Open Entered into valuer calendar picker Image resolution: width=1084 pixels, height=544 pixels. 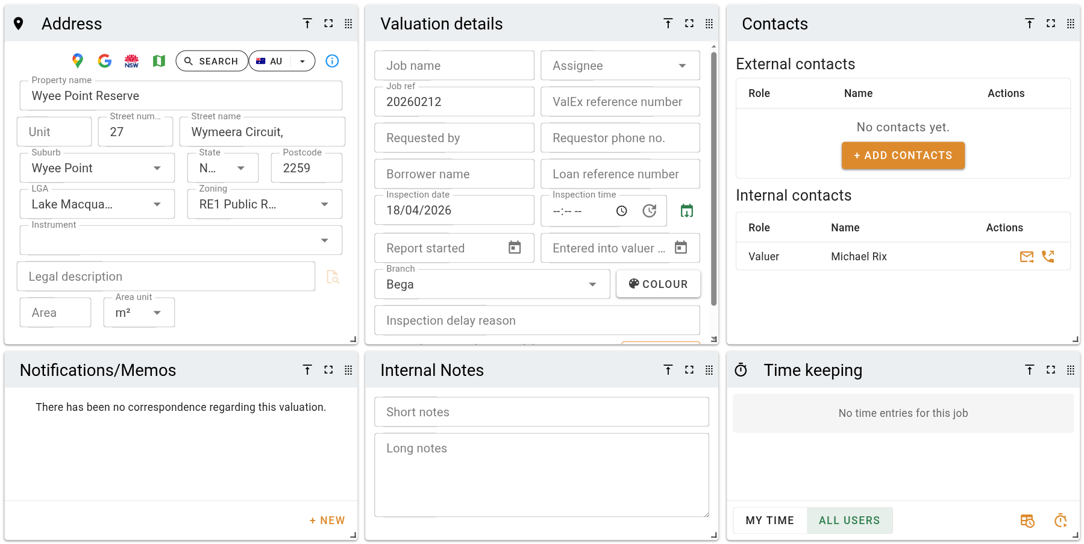tap(681, 248)
